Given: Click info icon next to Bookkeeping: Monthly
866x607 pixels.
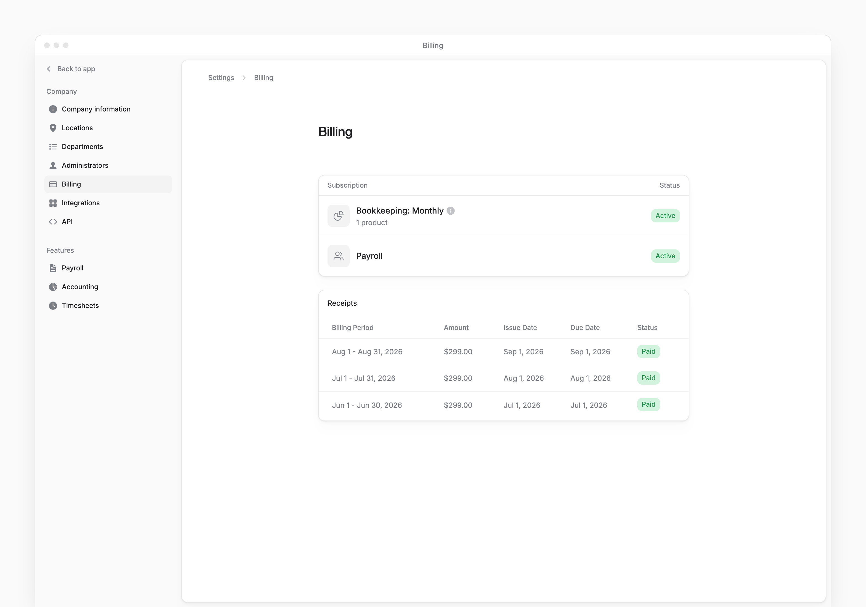Looking at the screenshot, I should pos(450,211).
